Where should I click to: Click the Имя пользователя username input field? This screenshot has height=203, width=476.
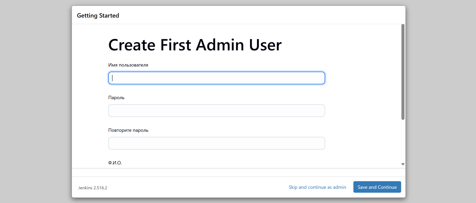click(x=217, y=78)
